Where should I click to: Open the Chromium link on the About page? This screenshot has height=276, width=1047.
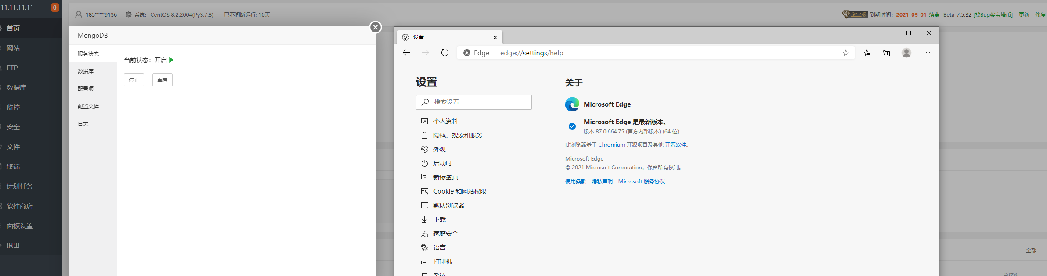point(611,145)
